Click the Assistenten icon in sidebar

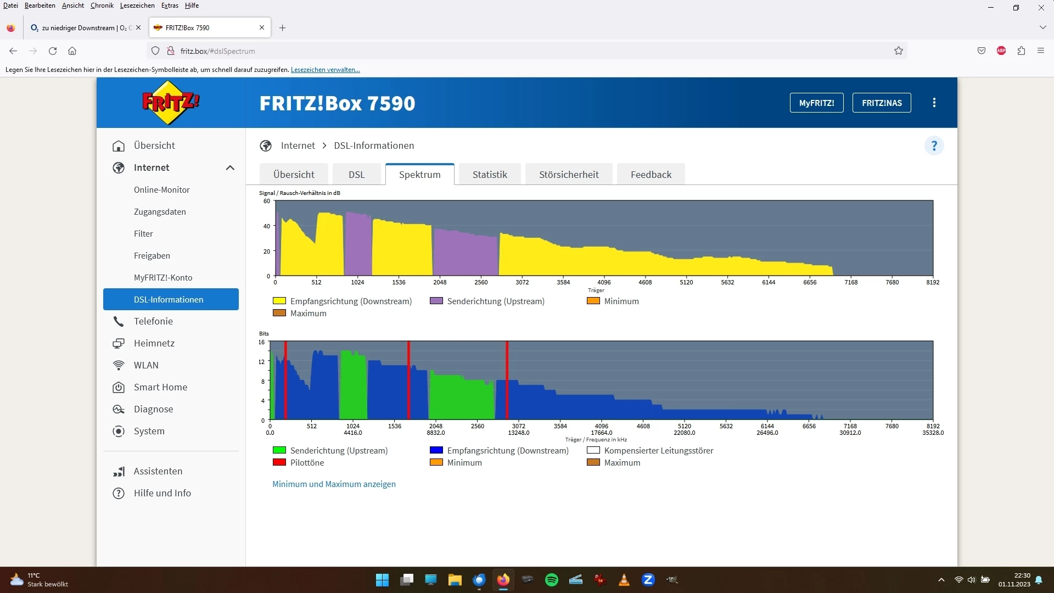[118, 471]
